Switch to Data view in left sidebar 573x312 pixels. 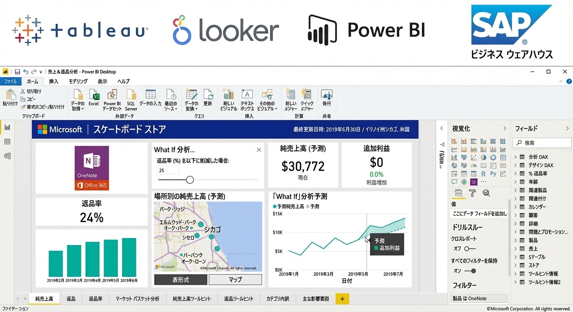[7, 141]
